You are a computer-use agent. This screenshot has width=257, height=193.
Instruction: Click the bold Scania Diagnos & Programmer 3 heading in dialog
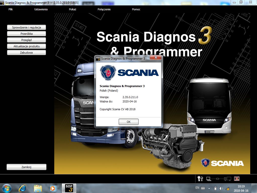coord(122,86)
